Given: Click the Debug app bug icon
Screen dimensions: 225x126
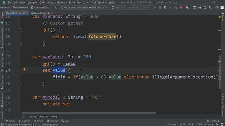Looking at the screenshot, I should (160, 7).
